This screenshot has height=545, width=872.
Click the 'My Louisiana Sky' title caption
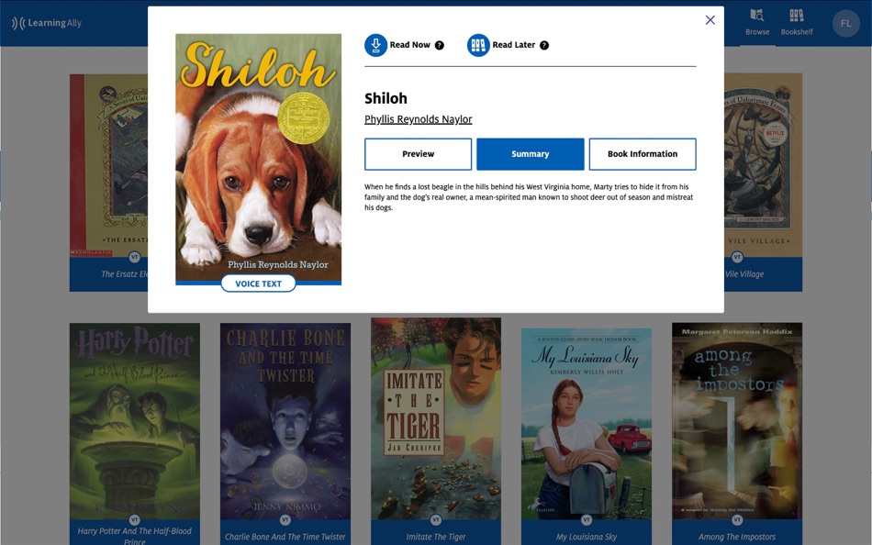(x=587, y=537)
